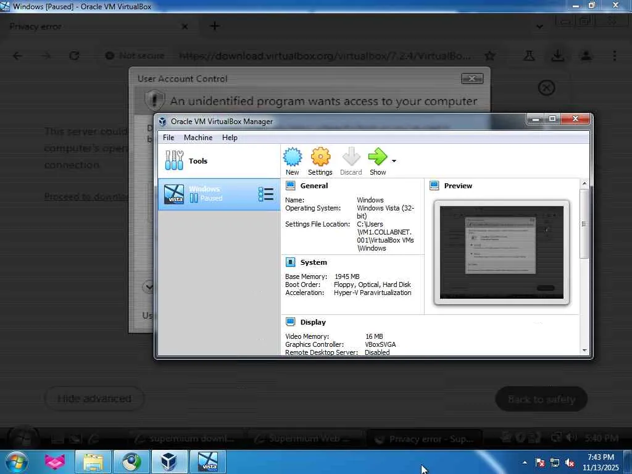Click the details pane vertical scrollbar thumb

[584, 223]
